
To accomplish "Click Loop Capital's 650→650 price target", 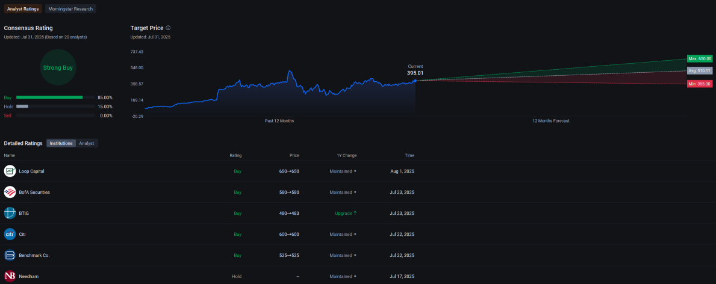I will coord(289,171).
